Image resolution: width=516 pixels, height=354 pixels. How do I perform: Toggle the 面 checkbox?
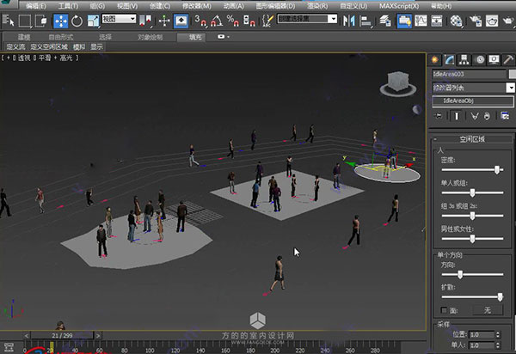(444, 309)
